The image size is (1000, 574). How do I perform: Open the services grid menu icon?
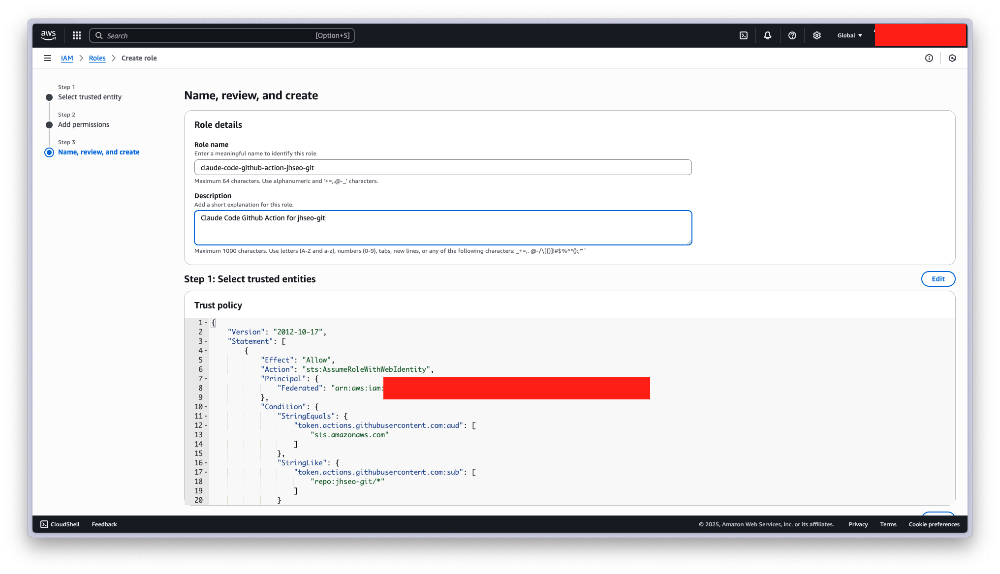[x=77, y=35]
